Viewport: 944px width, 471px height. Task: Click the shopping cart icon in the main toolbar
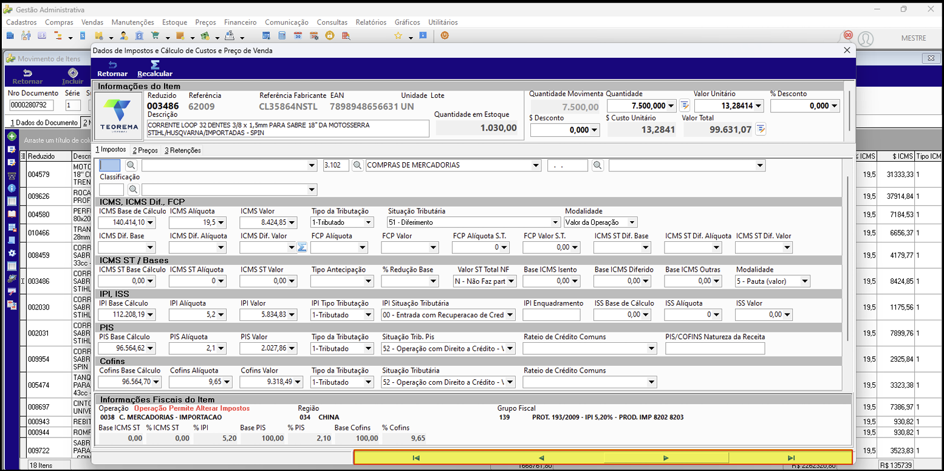(x=155, y=36)
